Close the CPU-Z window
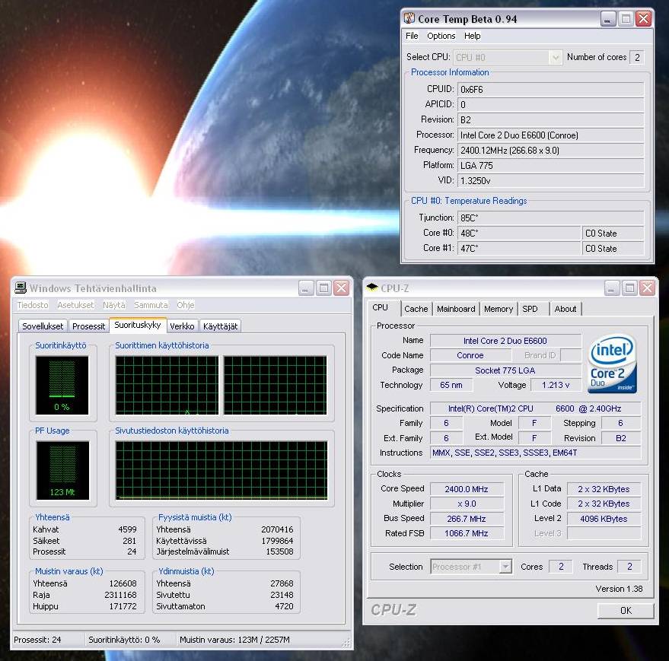The width and height of the screenshot is (669, 661). click(x=647, y=288)
